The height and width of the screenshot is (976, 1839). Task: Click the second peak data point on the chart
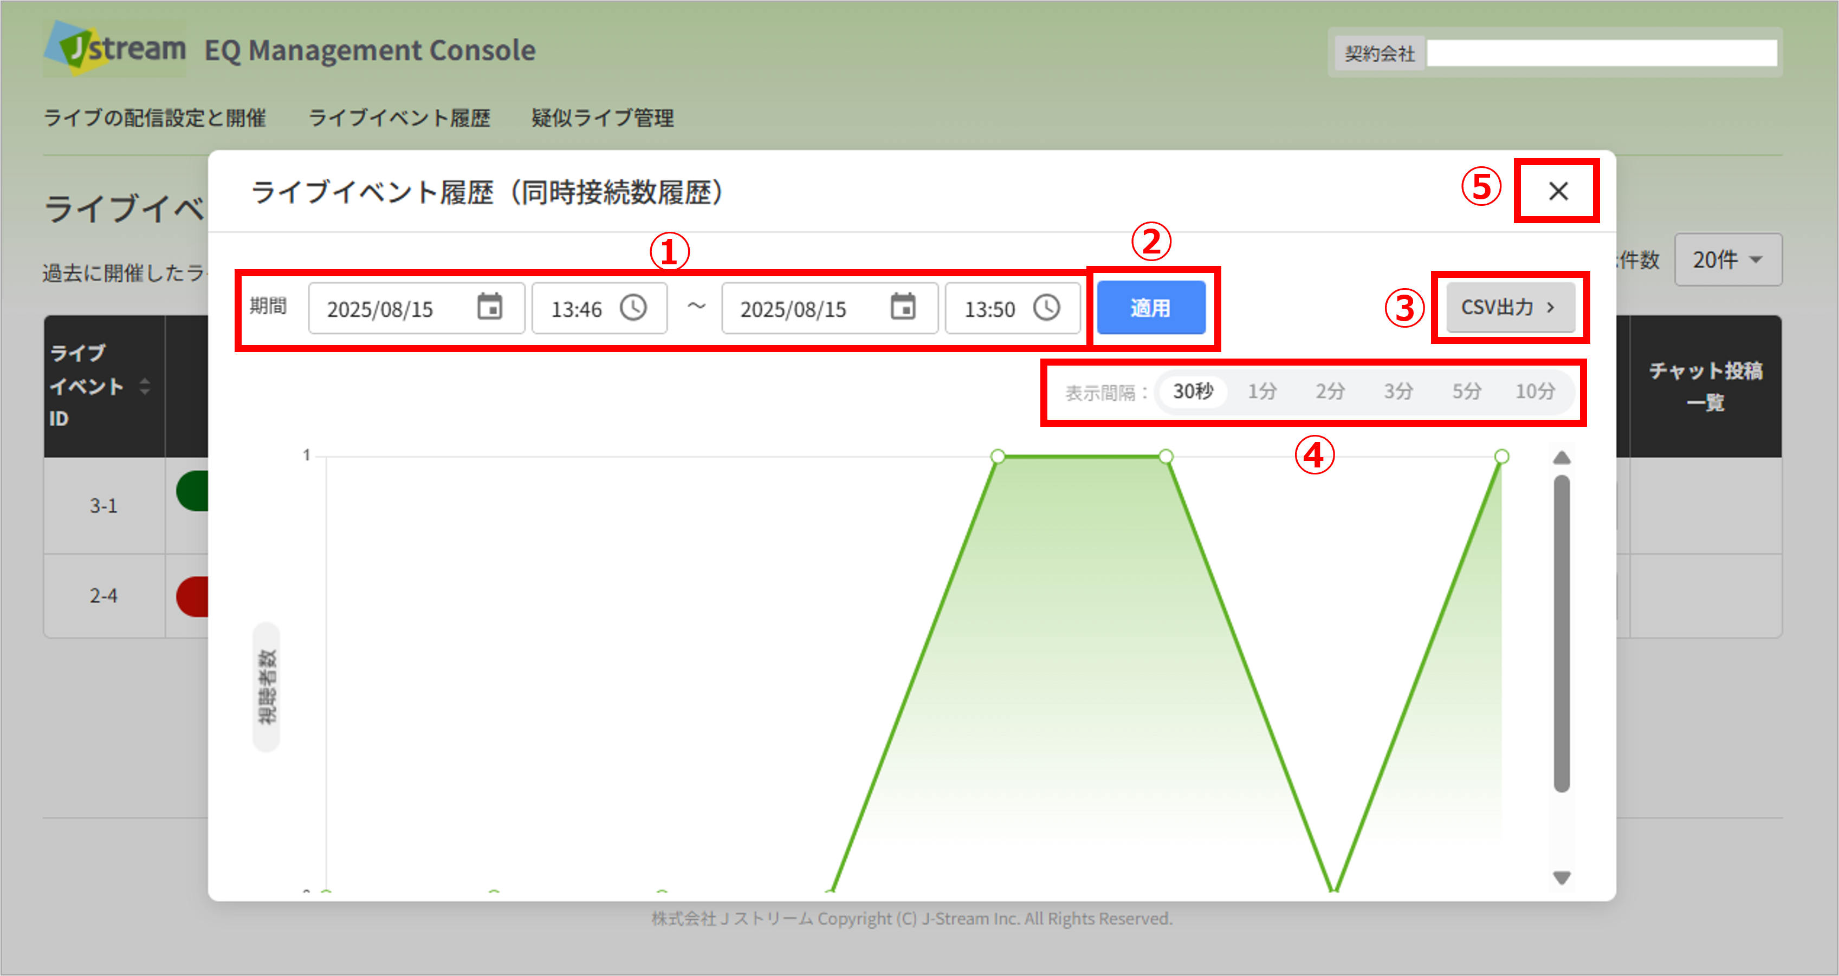[1166, 457]
